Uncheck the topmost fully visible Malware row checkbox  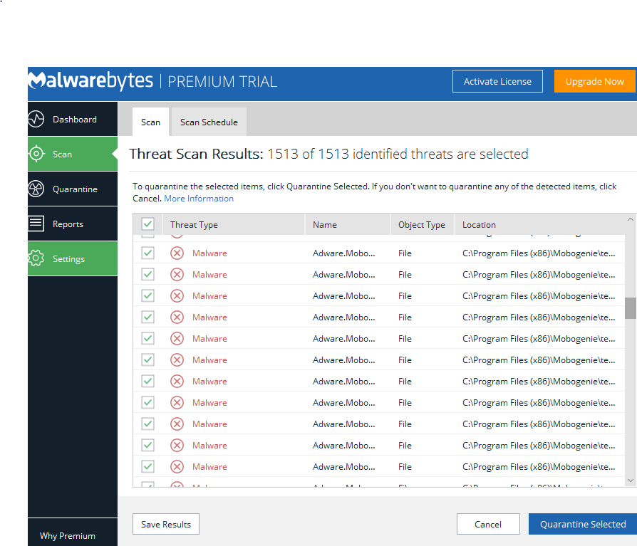tap(148, 253)
